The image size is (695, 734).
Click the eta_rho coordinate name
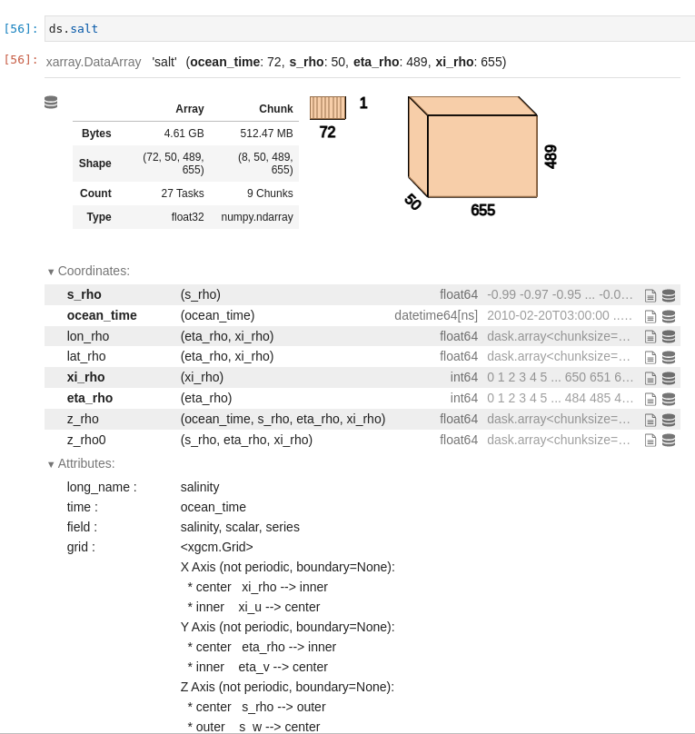[x=90, y=398]
